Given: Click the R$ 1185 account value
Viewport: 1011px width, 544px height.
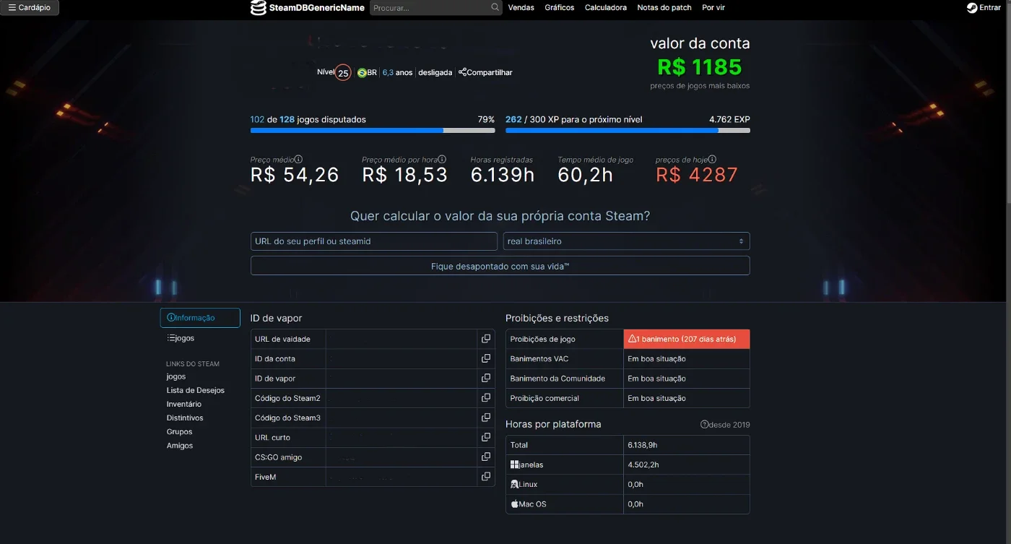Looking at the screenshot, I should pyautogui.click(x=700, y=66).
